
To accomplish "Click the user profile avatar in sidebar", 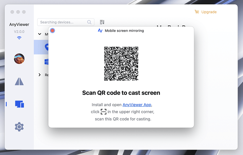I will (19, 59).
